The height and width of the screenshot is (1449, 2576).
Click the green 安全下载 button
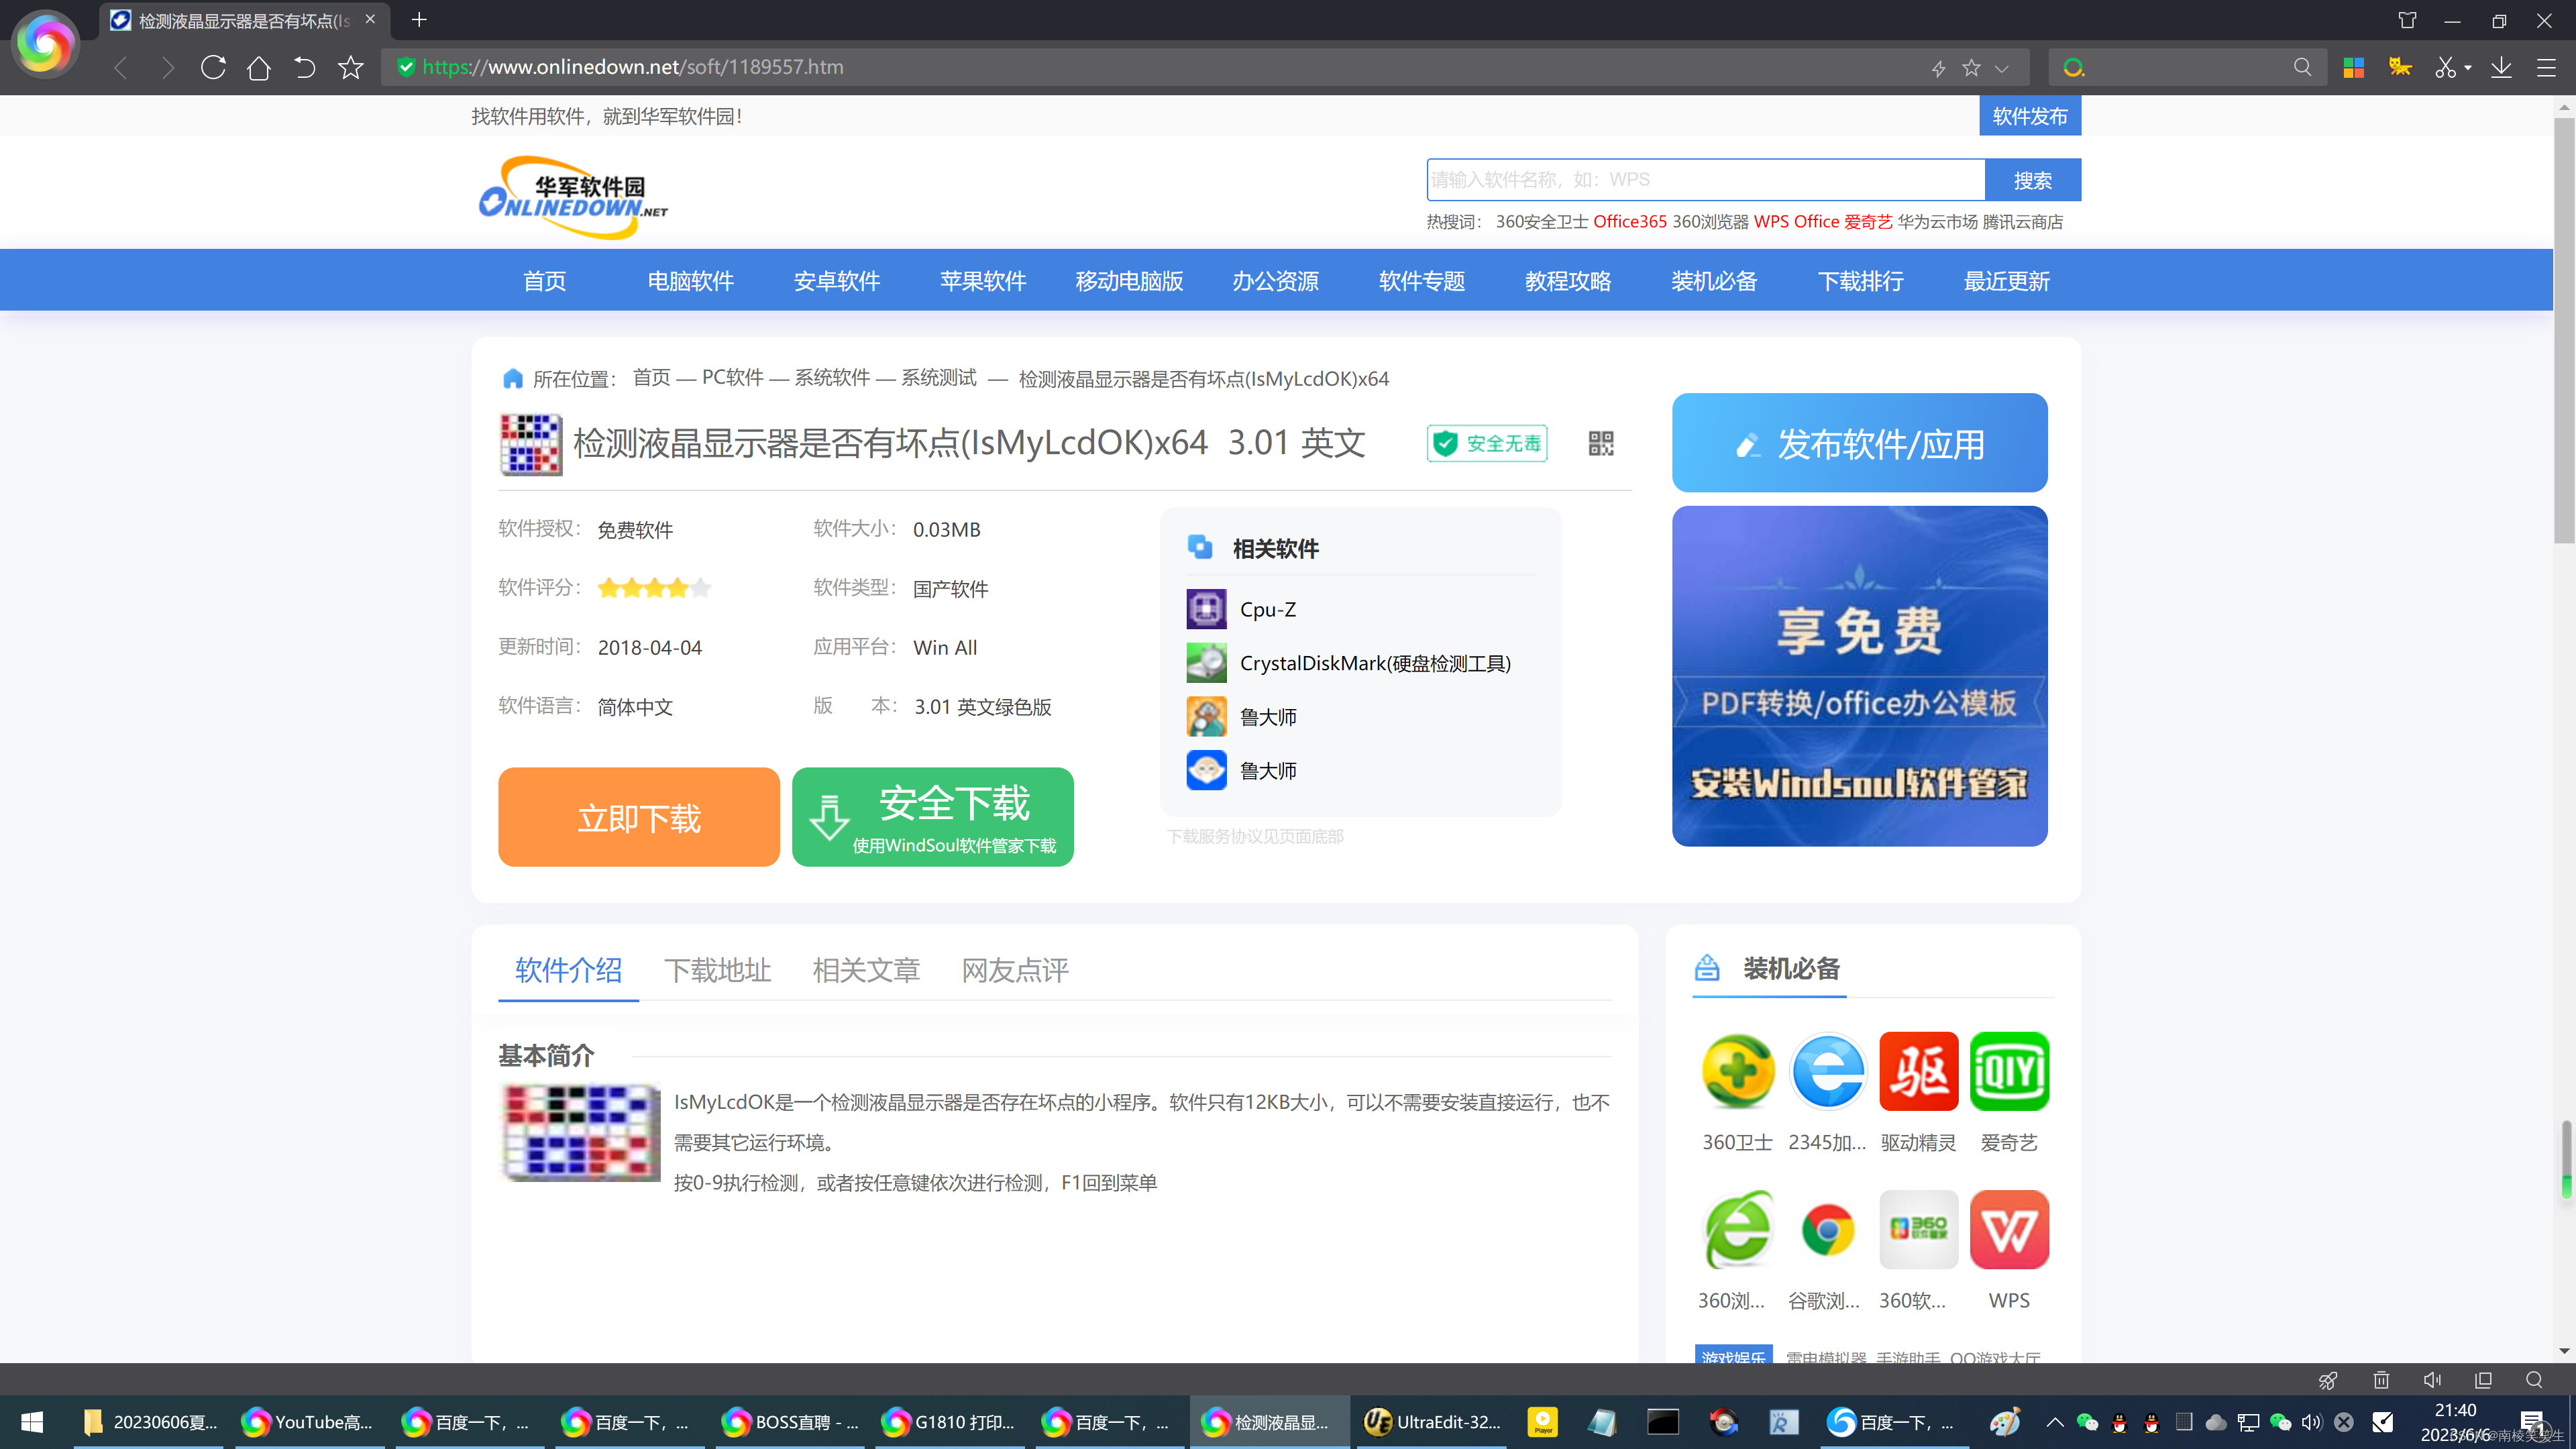932,817
